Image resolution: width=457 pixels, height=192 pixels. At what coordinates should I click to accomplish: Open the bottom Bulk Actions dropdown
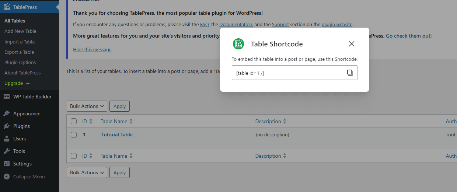[87, 172]
